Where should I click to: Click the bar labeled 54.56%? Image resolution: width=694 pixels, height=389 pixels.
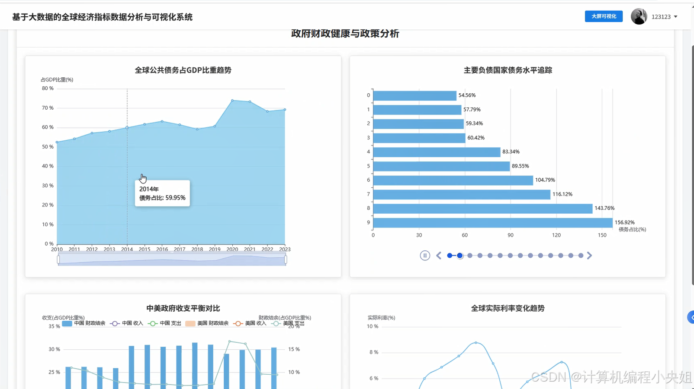[x=414, y=95]
